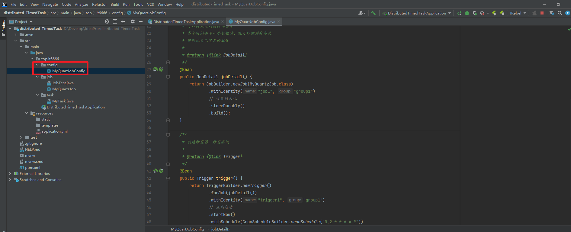571x232 pixels.
Task: Select DistributedTimedTaskApplication class in tree
Action: point(75,107)
